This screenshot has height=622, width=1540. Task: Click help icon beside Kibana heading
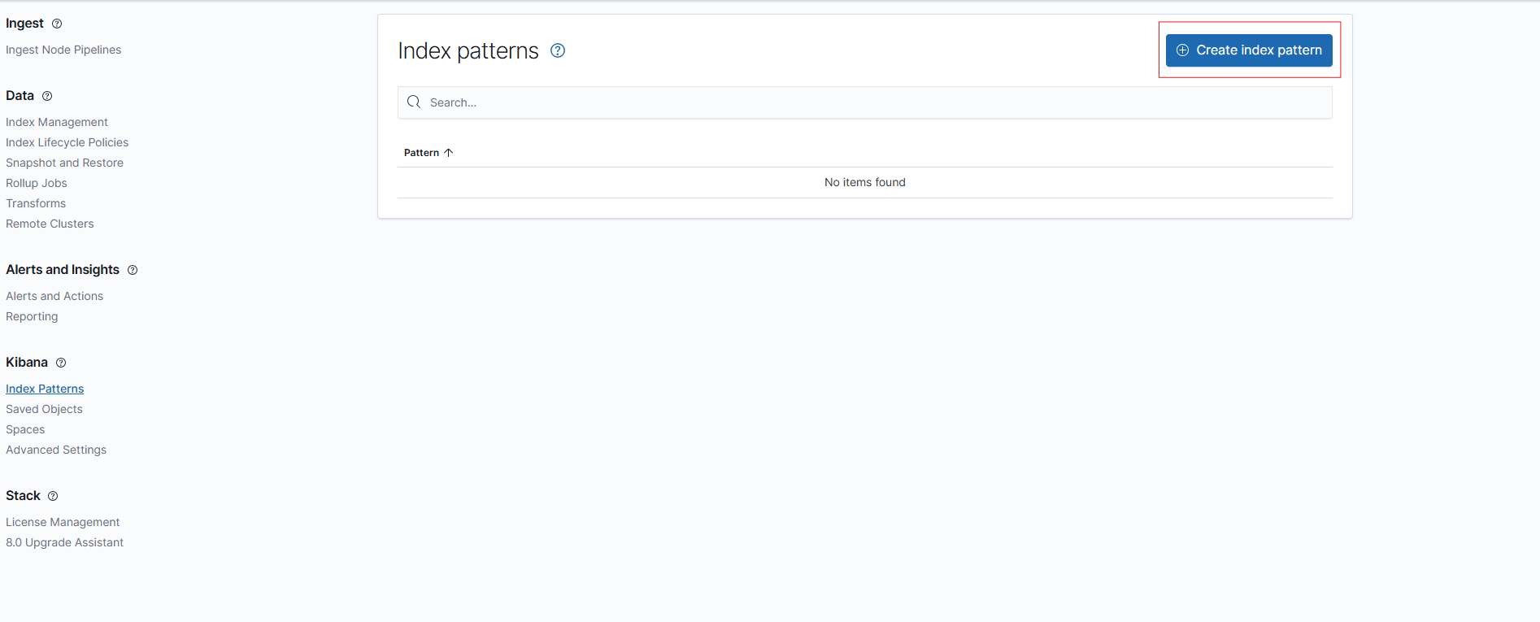tap(61, 363)
